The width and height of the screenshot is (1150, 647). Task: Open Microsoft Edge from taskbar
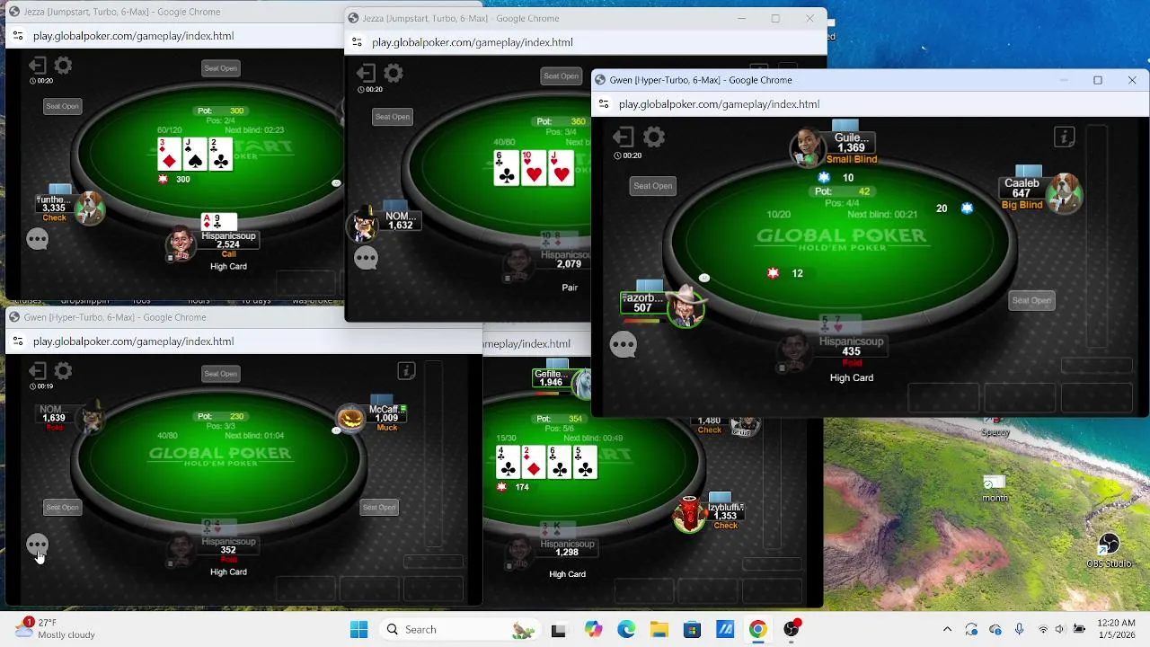click(626, 629)
